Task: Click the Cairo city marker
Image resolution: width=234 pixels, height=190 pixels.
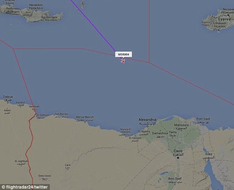Action: (x=178, y=158)
